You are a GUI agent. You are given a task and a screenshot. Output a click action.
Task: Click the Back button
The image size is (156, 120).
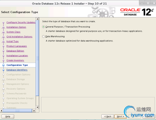pos(108,117)
